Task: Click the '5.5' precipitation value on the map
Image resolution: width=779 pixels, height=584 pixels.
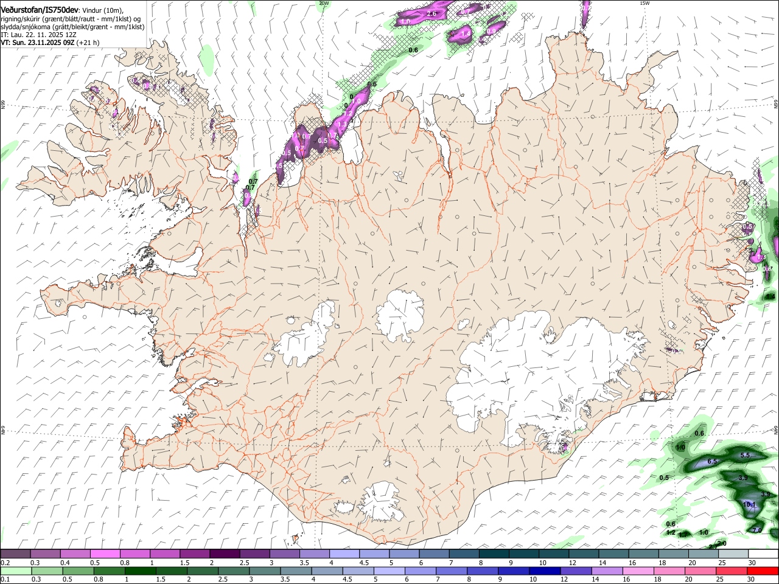Action: point(745,455)
